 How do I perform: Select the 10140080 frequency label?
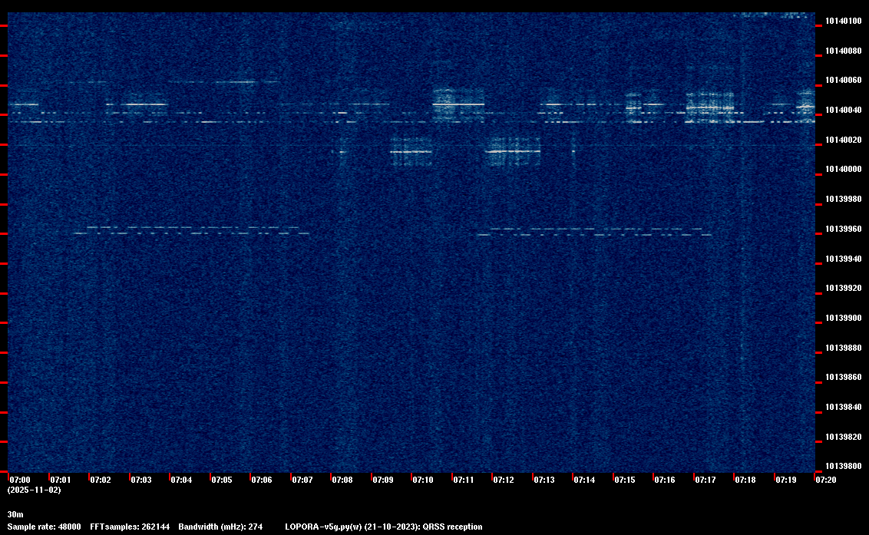844,51
